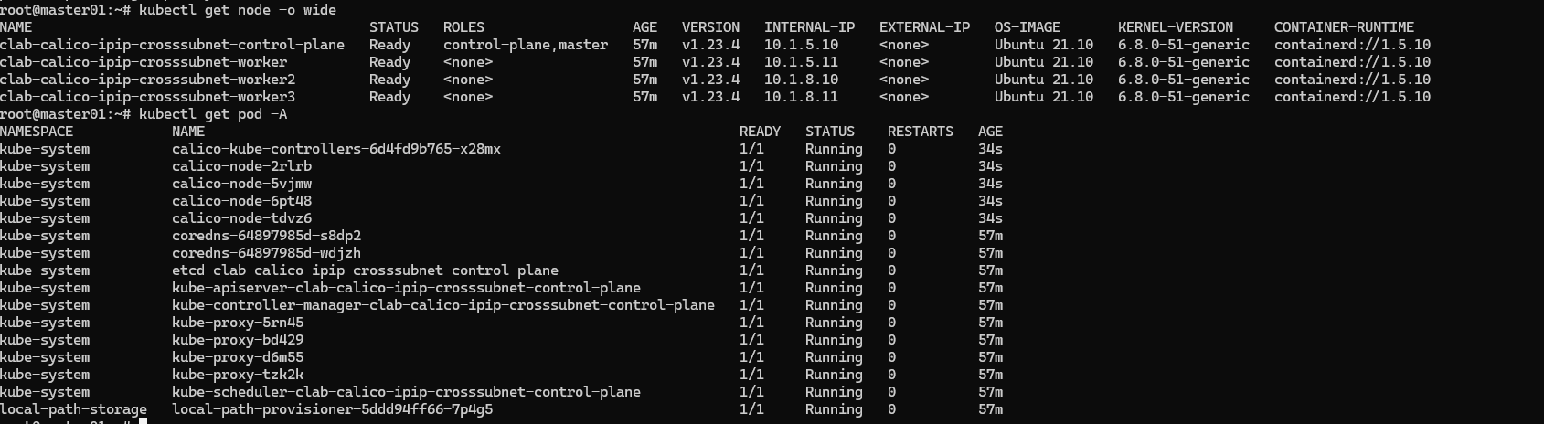Click the internal IP 10.1.5.10
Image resolution: width=1544 pixels, height=424 pixels.
point(801,45)
